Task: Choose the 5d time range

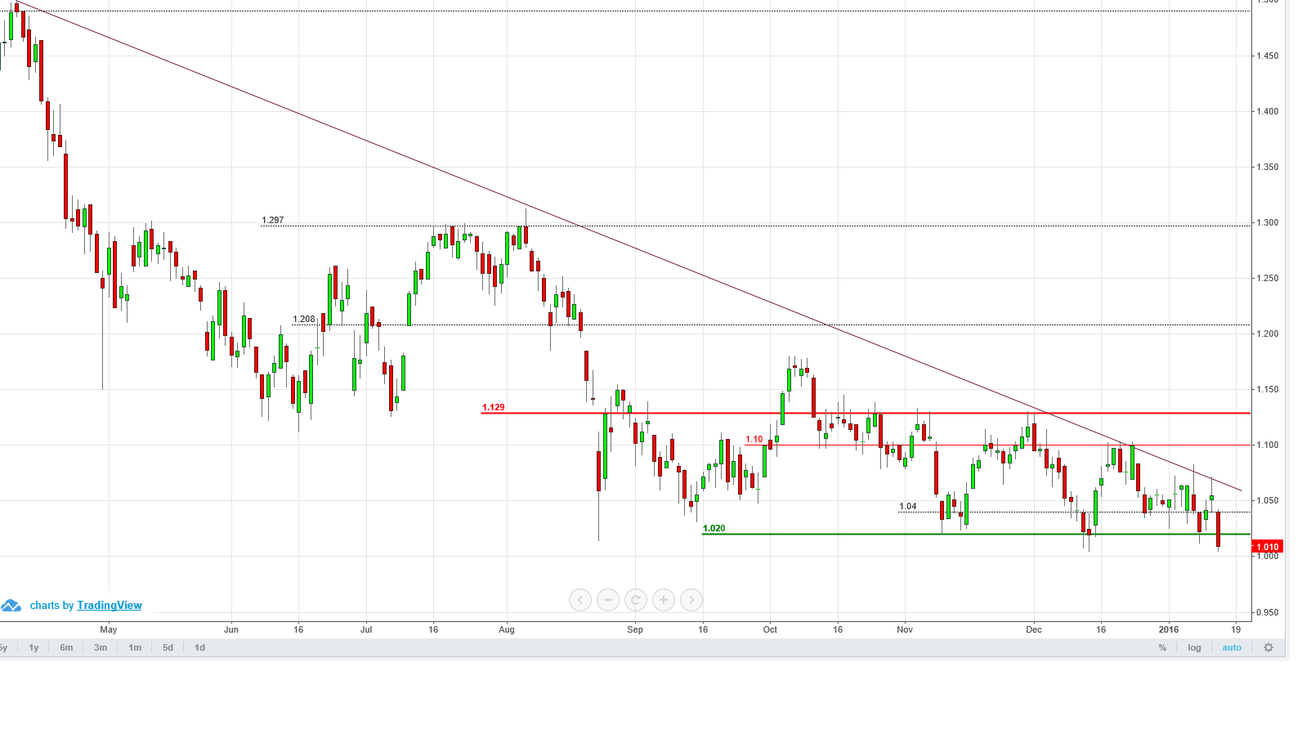Action: pos(168,647)
